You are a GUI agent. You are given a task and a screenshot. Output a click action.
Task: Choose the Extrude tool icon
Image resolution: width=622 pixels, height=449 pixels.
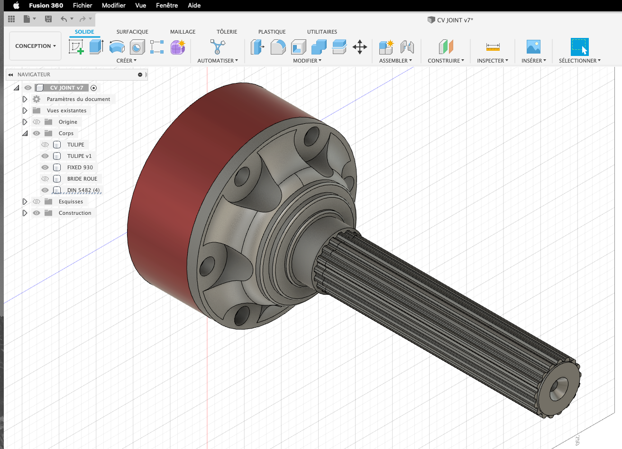pos(96,47)
